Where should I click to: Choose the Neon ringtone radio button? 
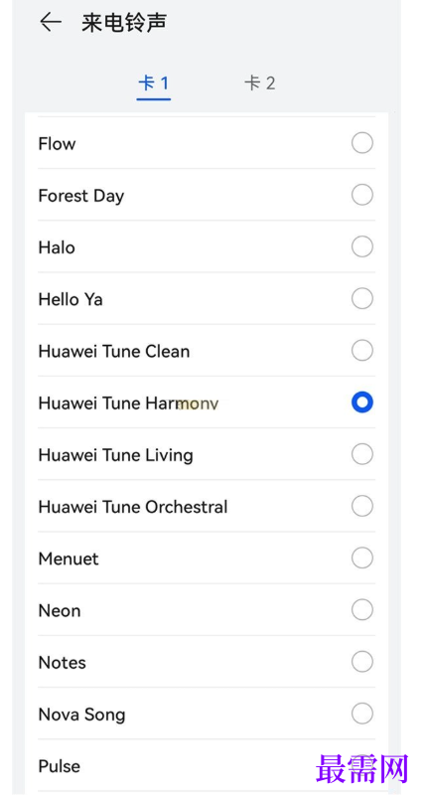pos(362,610)
